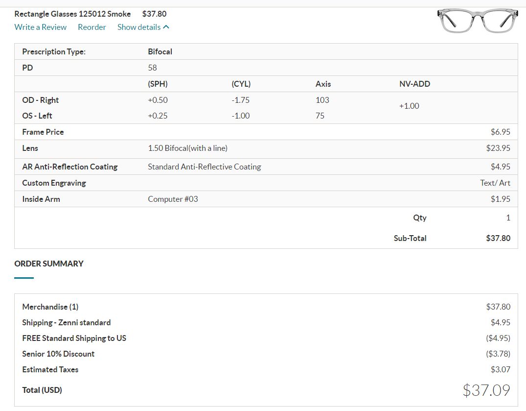This screenshot has height=411, width=526.
Task: Click the Reorder link
Action: pos(92,27)
